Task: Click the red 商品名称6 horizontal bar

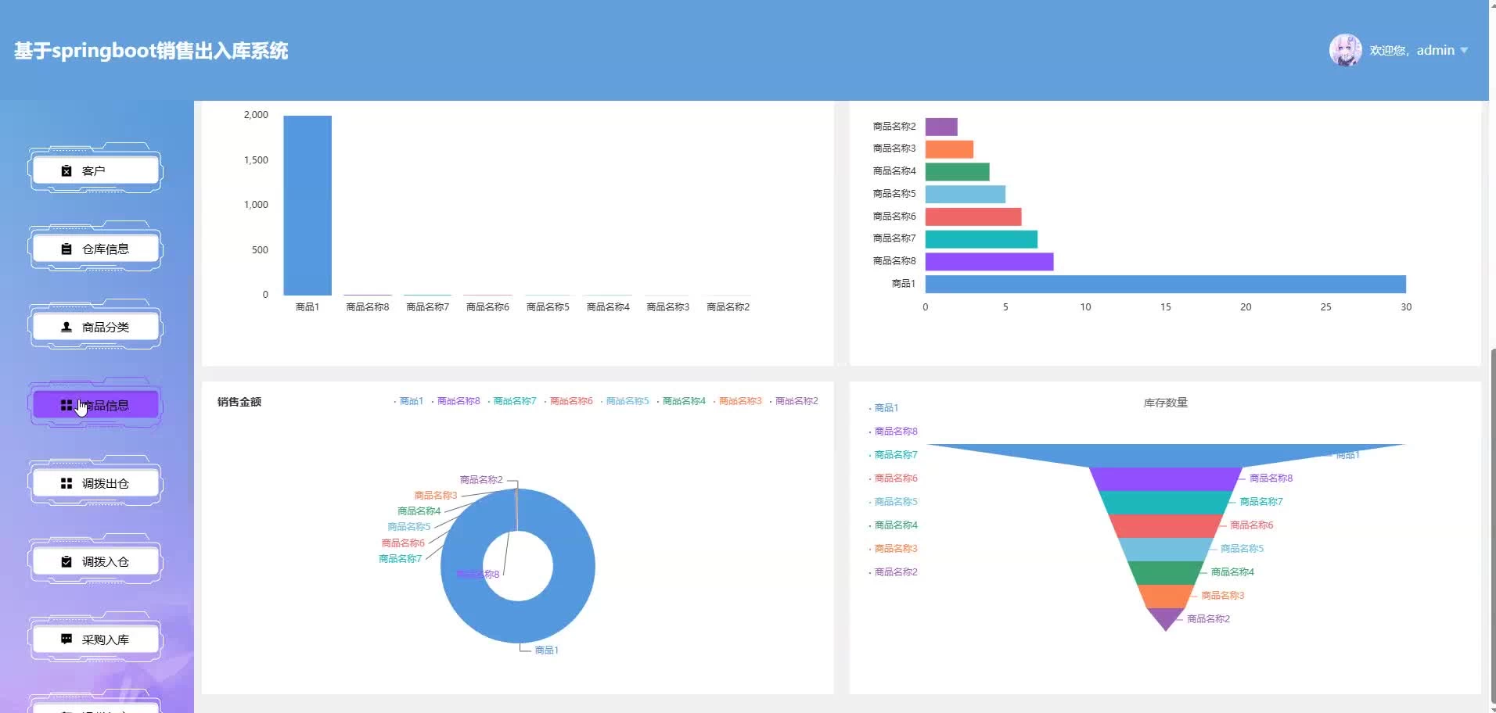Action: tap(973, 217)
